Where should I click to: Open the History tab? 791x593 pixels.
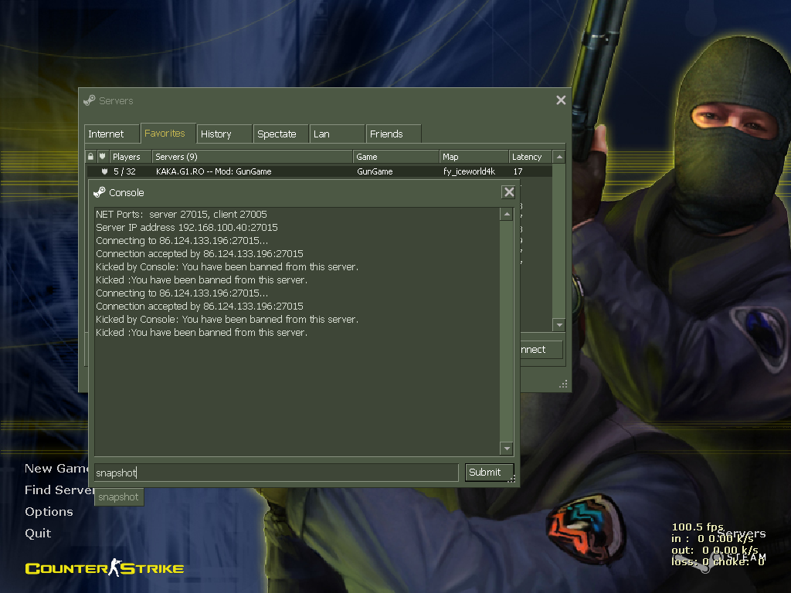click(x=225, y=134)
